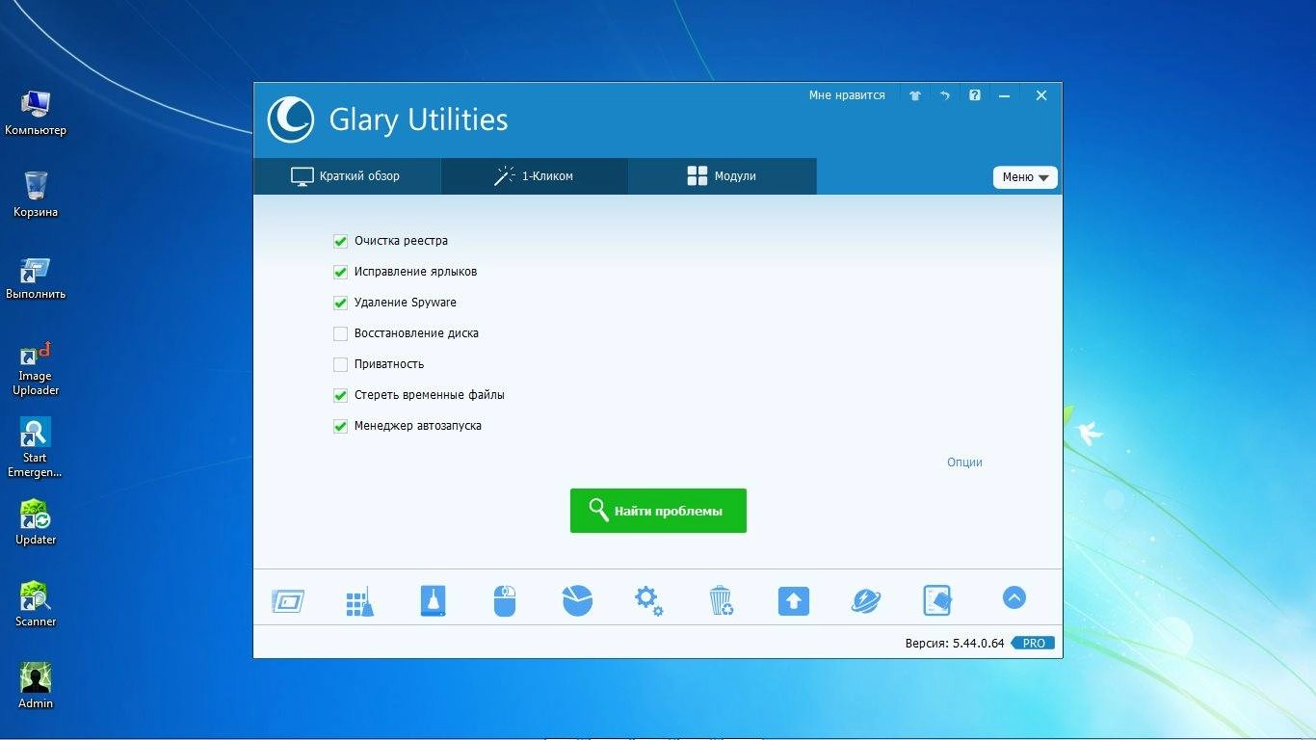Switch to the Краткий обзор tab
This screenshot has height=740, width=1316.
[347, 176]
